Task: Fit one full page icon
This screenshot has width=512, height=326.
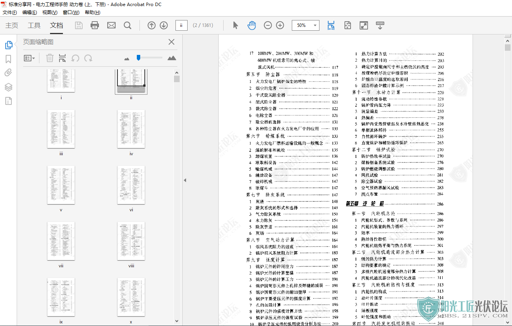Action: point(348,25)
